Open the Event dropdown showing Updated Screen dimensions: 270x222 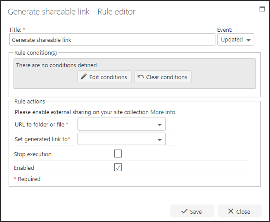pos(236,40)
